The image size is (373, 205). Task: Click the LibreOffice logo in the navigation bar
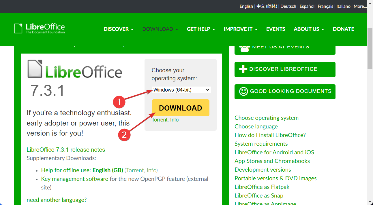click(39, 29)
